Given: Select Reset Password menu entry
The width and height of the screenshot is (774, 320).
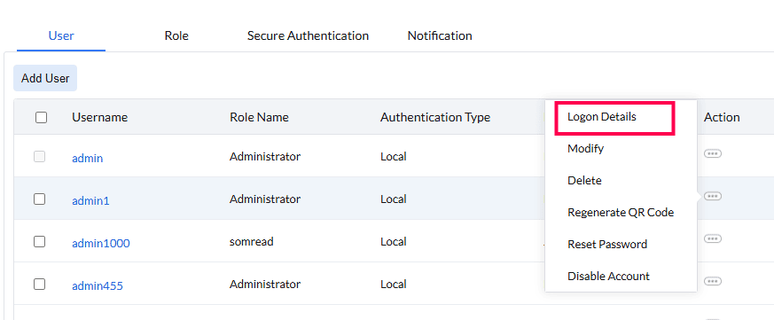Looking at the screenshot, I should point(607,244).
